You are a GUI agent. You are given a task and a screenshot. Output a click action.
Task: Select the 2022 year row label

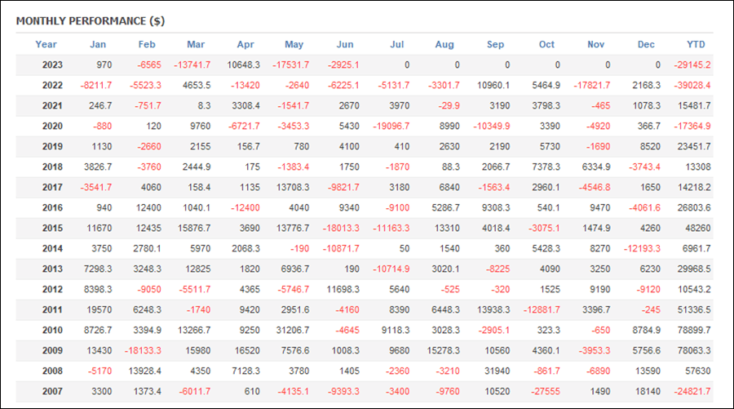pyautogui.click(x=52, y=85)
